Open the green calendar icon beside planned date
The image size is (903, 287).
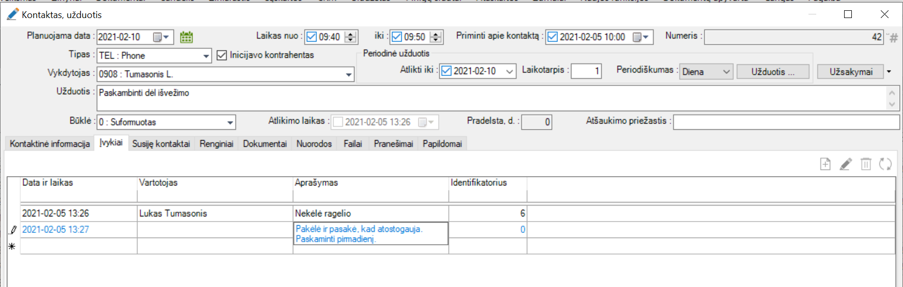pos(186,37)
